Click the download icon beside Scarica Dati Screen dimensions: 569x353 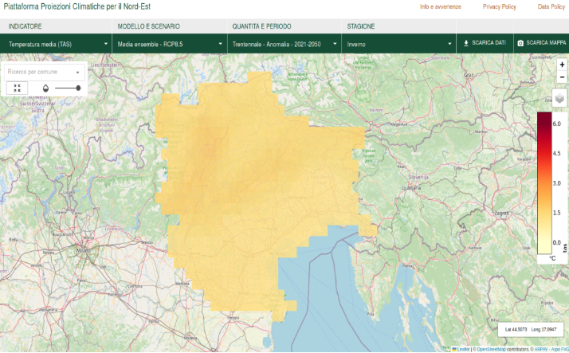(x=466, y=43)
